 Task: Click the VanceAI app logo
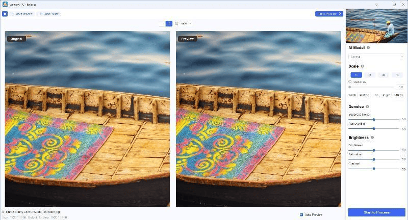(5, 4)
